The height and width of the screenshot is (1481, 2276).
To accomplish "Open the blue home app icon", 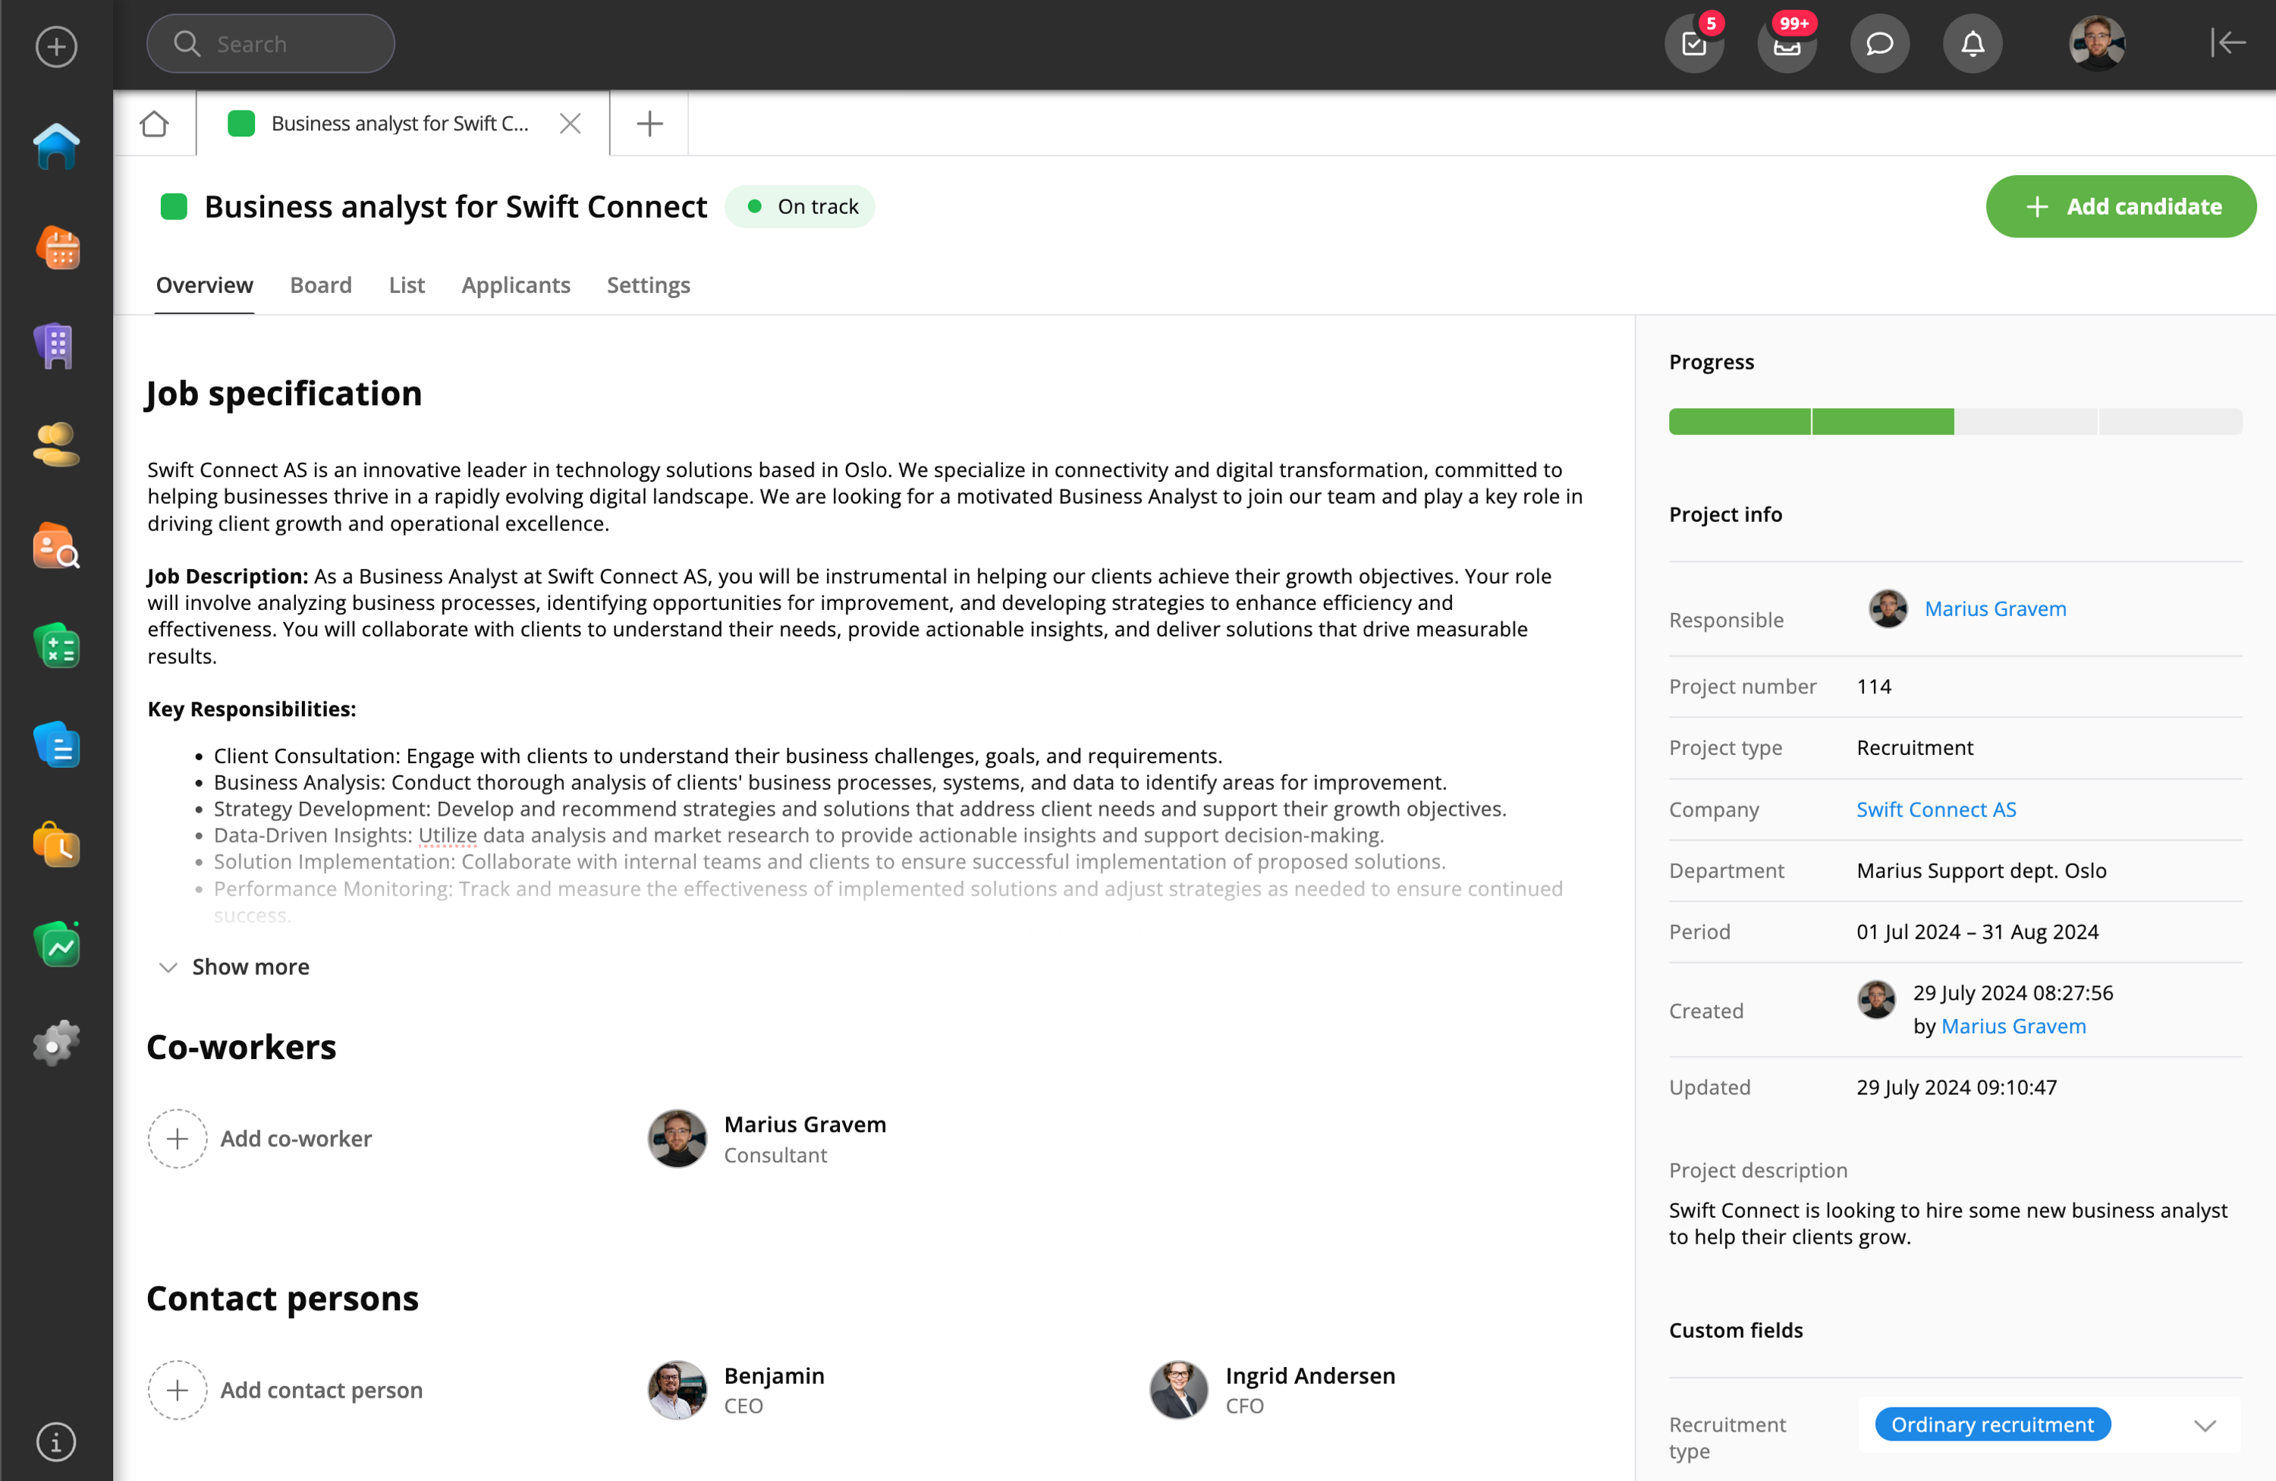I will click(56, 146).
